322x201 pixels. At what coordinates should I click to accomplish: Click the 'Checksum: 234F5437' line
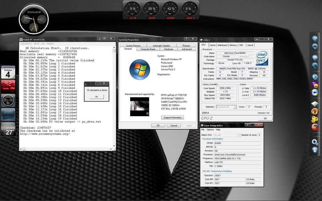click(x=35, y=128)
